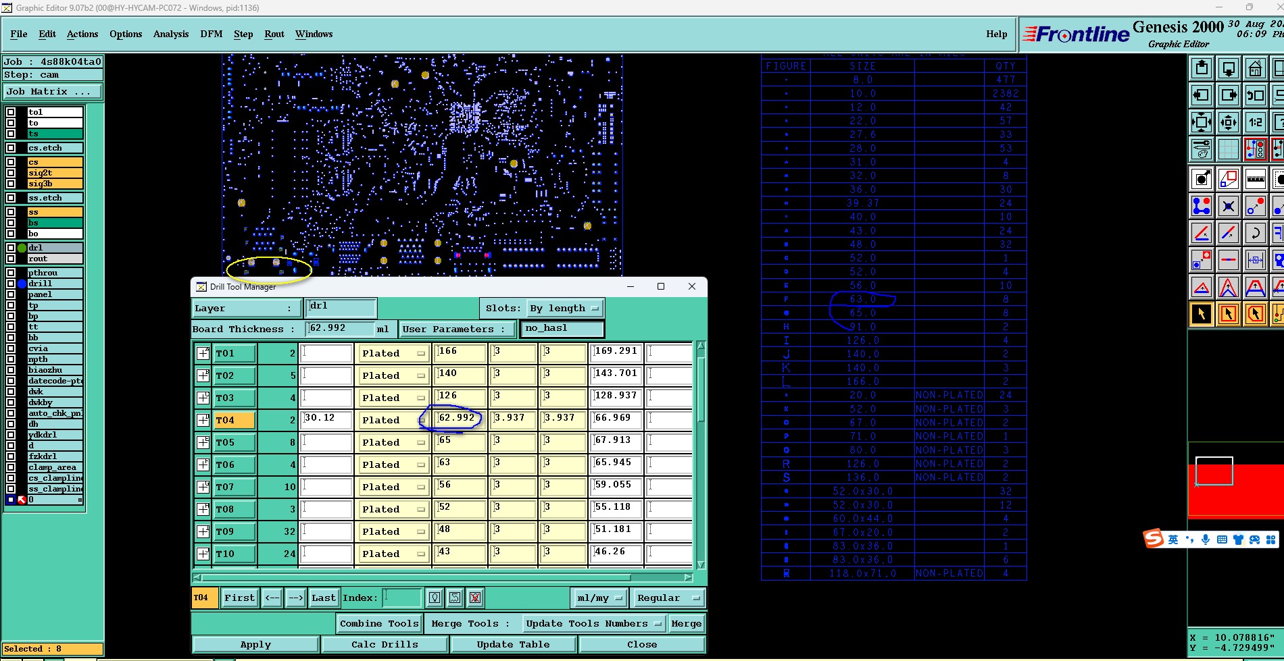Click the tool table horizontal scrollbar
Viewport: 1284px width, 661px height.
(443, 577)
